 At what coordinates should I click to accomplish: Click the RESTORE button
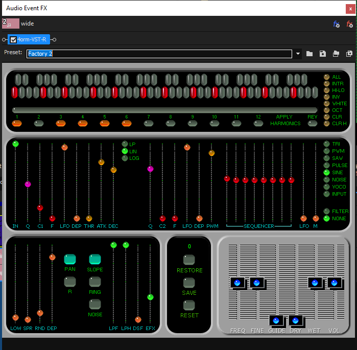(x=189, y=260)
